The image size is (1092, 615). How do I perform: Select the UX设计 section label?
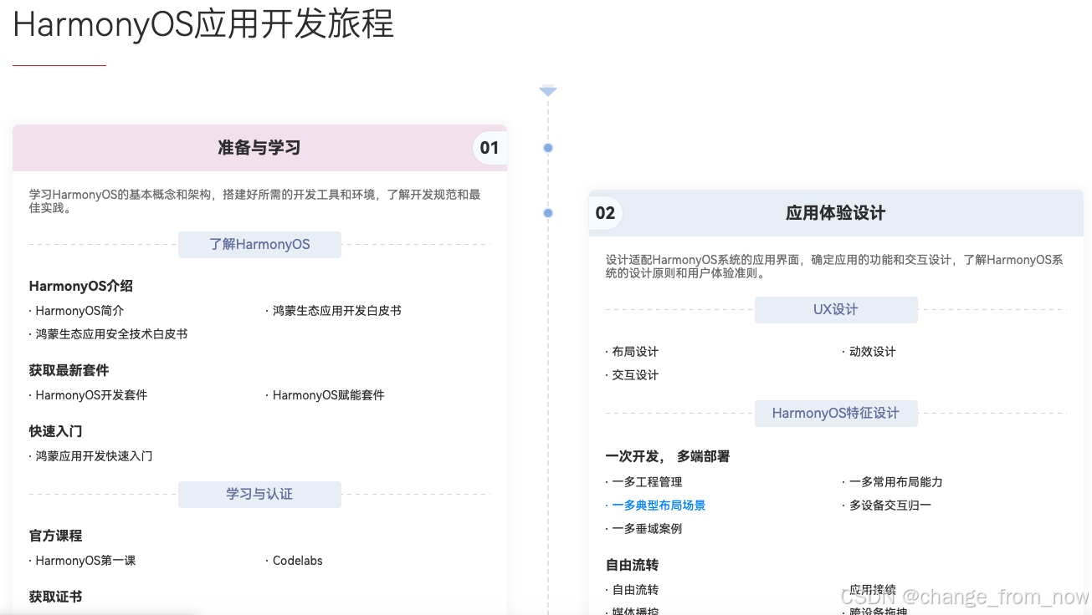point(836,310)
